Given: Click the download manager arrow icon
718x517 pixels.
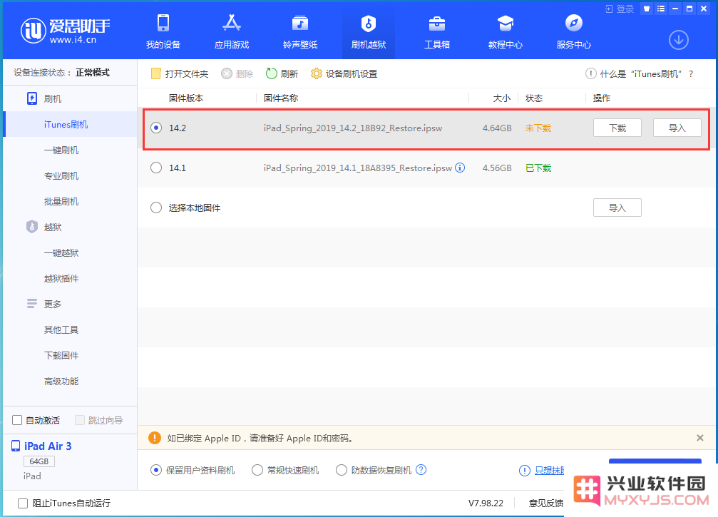Looking at the screenshot, I should (x=679, y=41).
